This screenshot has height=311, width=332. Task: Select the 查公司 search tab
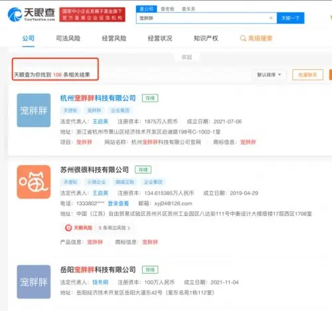147,9
